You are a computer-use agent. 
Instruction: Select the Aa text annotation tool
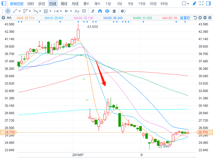pyautogui.click(x=77, y=11)
